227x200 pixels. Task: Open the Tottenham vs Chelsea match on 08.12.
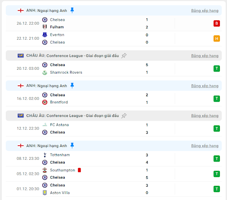tap(113, 158)
